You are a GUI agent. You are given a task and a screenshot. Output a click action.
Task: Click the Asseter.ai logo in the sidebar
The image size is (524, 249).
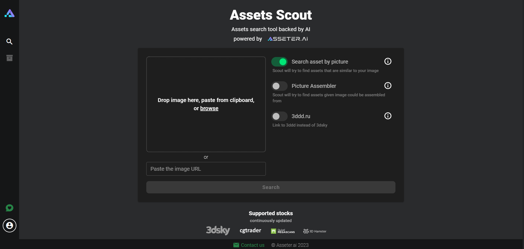pyautogui.click(x=10, y=13)
